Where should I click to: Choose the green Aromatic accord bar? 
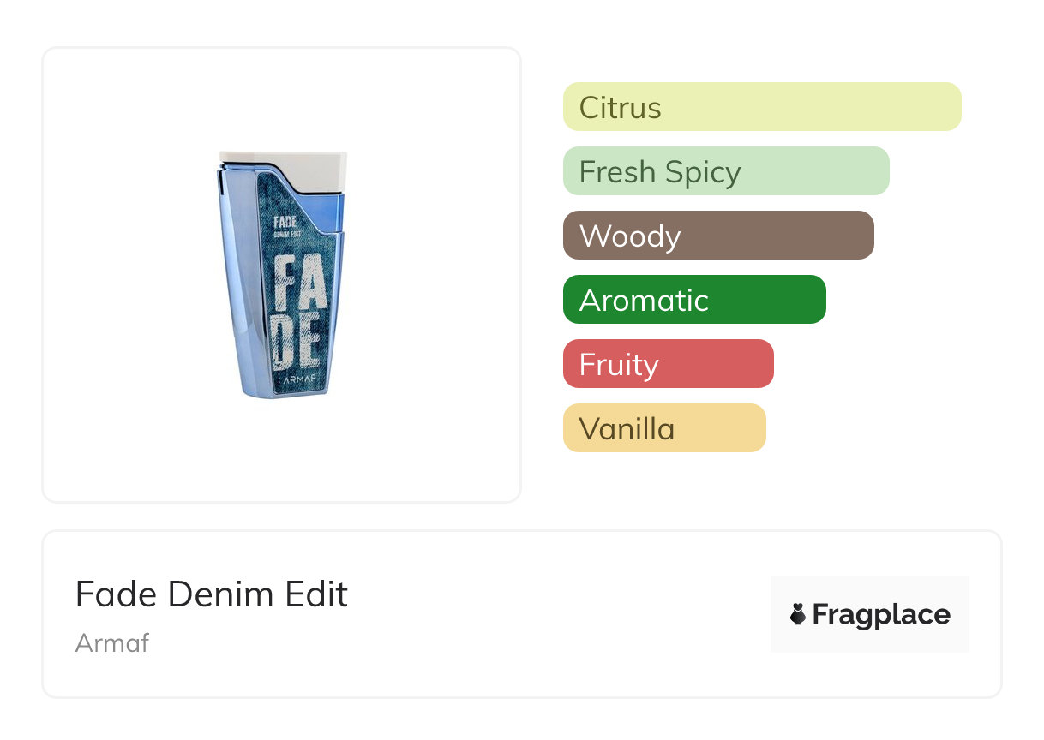click(694, 300)
